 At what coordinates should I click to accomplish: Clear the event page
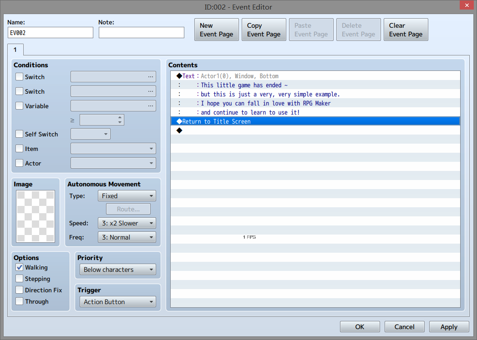(x=406, y=30)
